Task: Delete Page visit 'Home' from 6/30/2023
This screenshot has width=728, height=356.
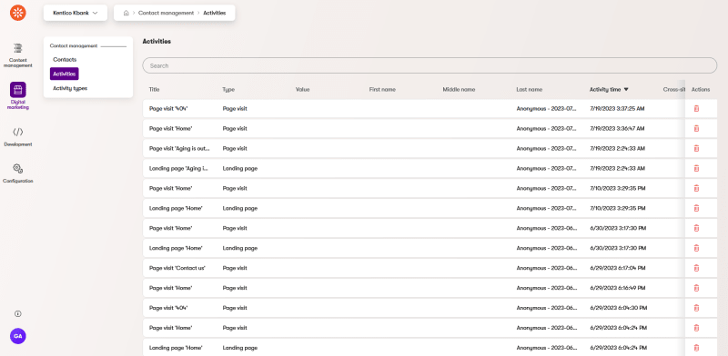Action: coord(696,228)
